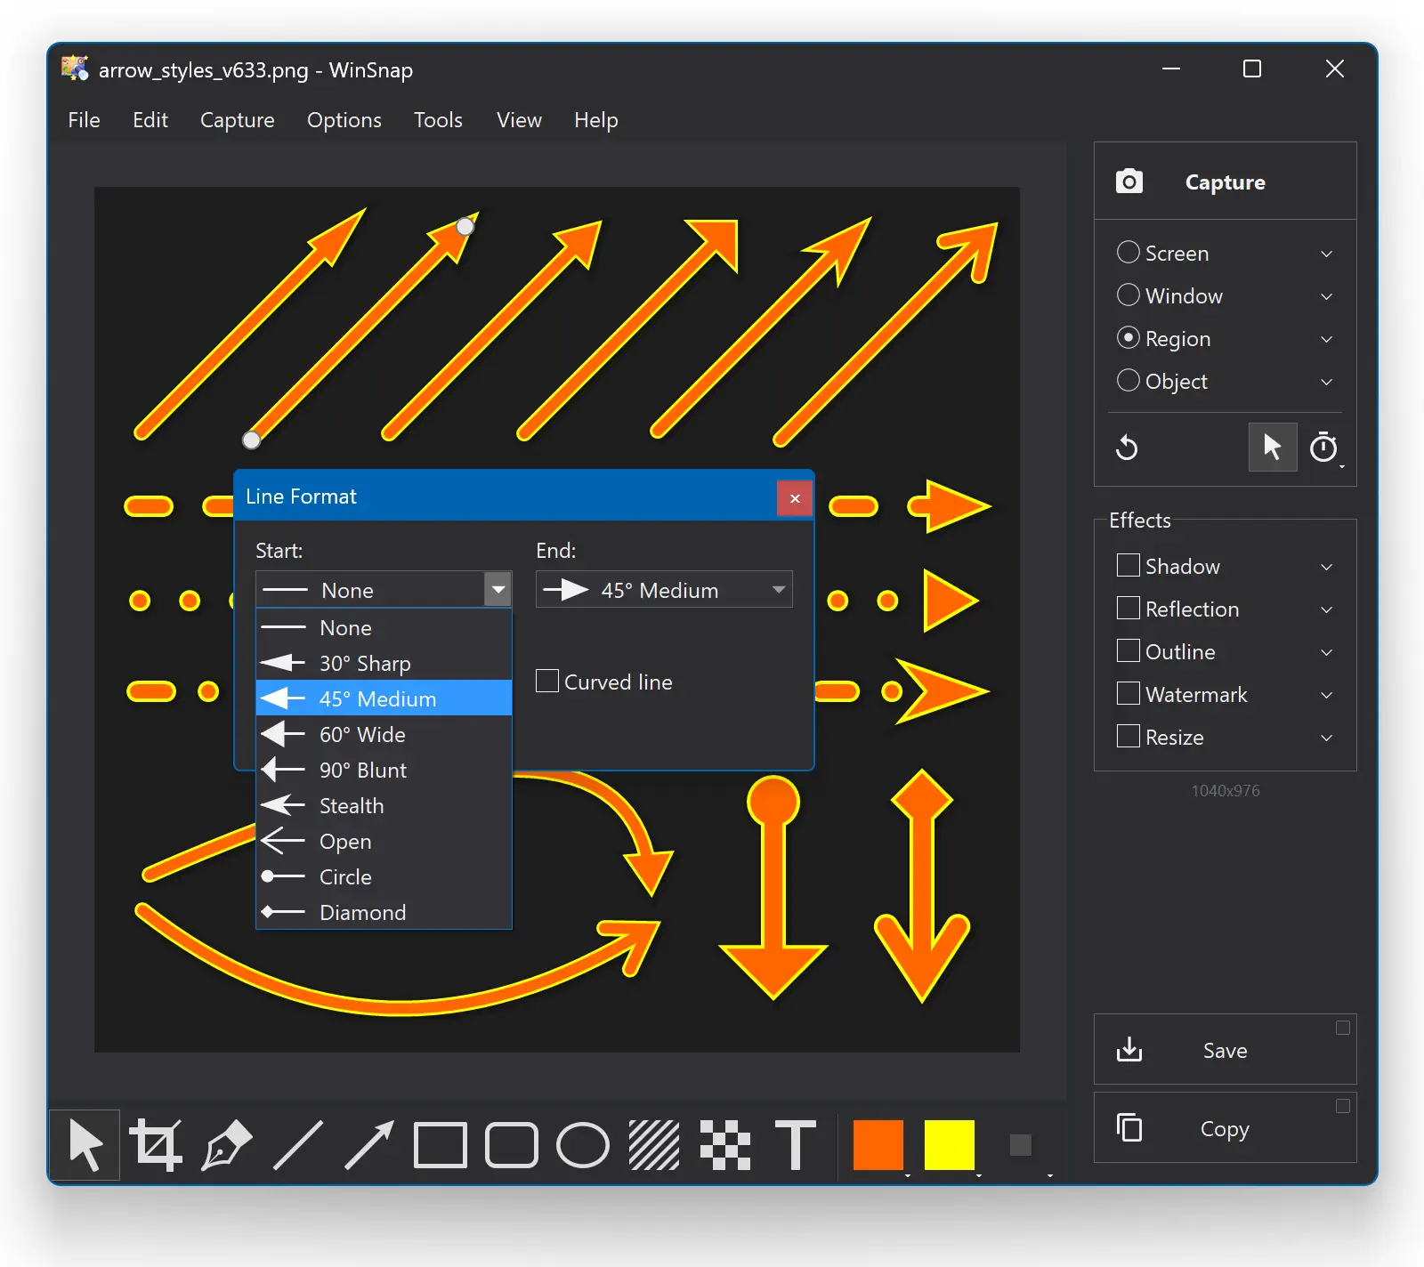This screenshot has width=1424, height=1267.
Task: Select the Crop tool
Action: point(156,1145)
